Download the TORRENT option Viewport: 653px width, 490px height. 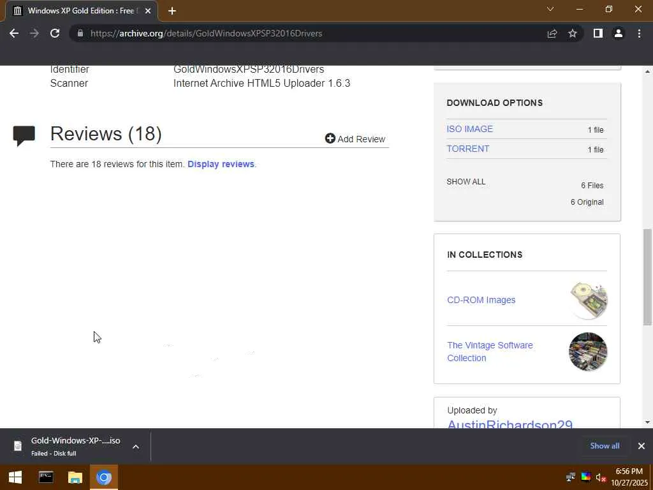[x=468, y=149]
